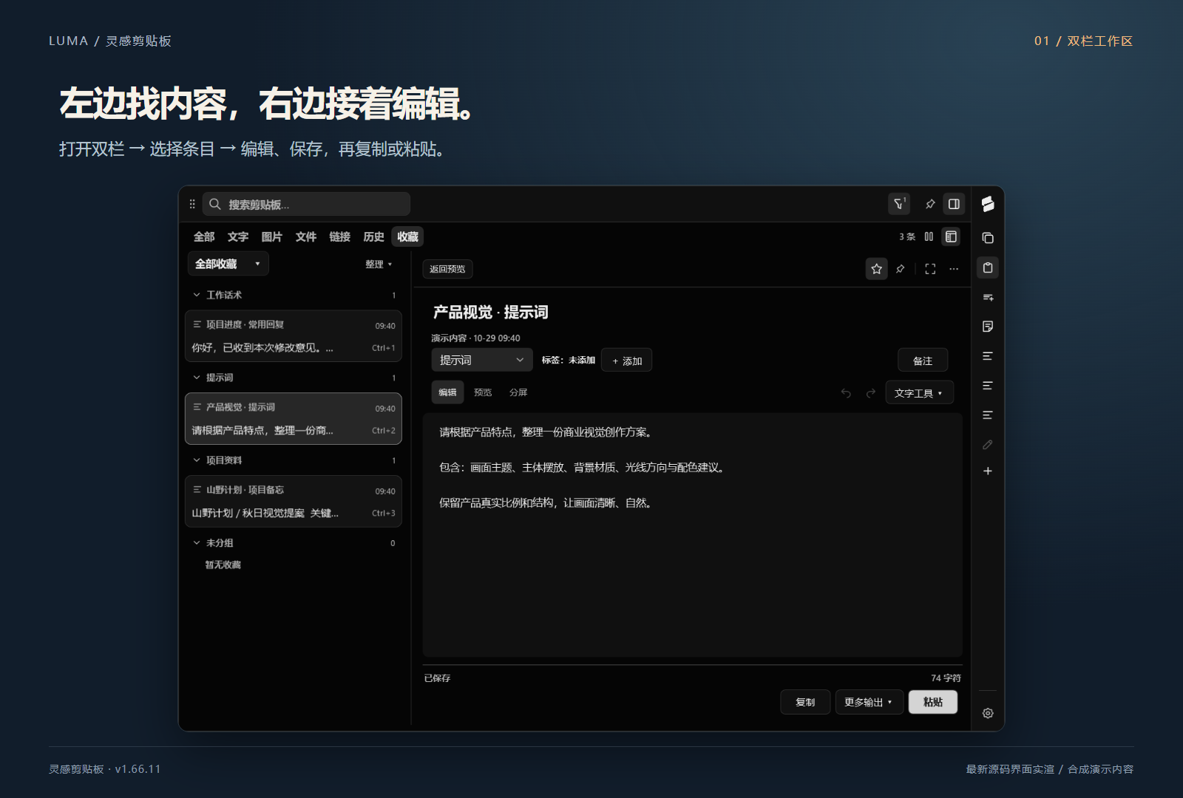Select the 项目进度 · 常用回复 card

tap(293, 336)
